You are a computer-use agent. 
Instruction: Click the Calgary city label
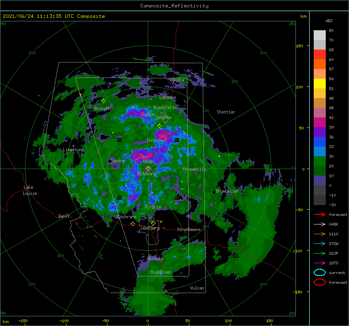click(151, 228)
